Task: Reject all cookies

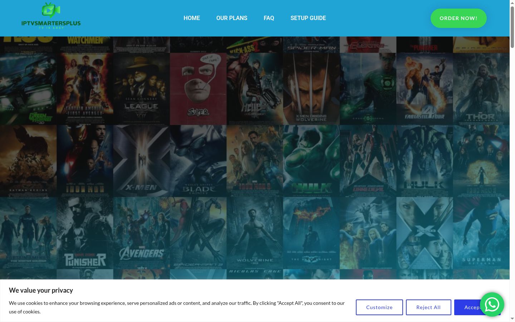Action: click(x=428, y=307)
